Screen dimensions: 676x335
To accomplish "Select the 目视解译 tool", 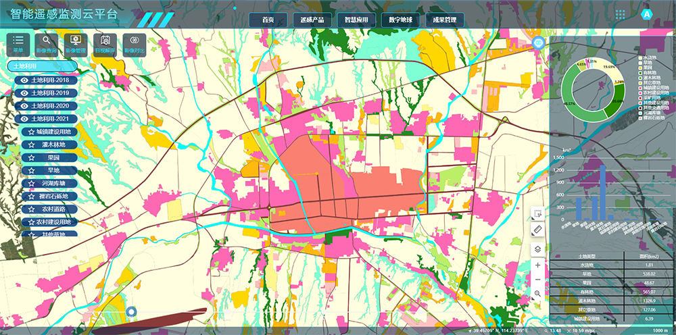I will coord(105,44).
